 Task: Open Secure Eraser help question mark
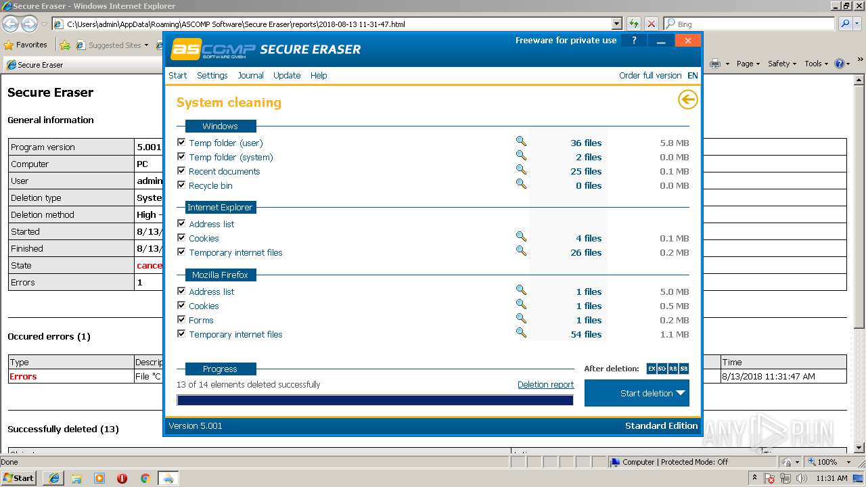click(x=634, y=41)
